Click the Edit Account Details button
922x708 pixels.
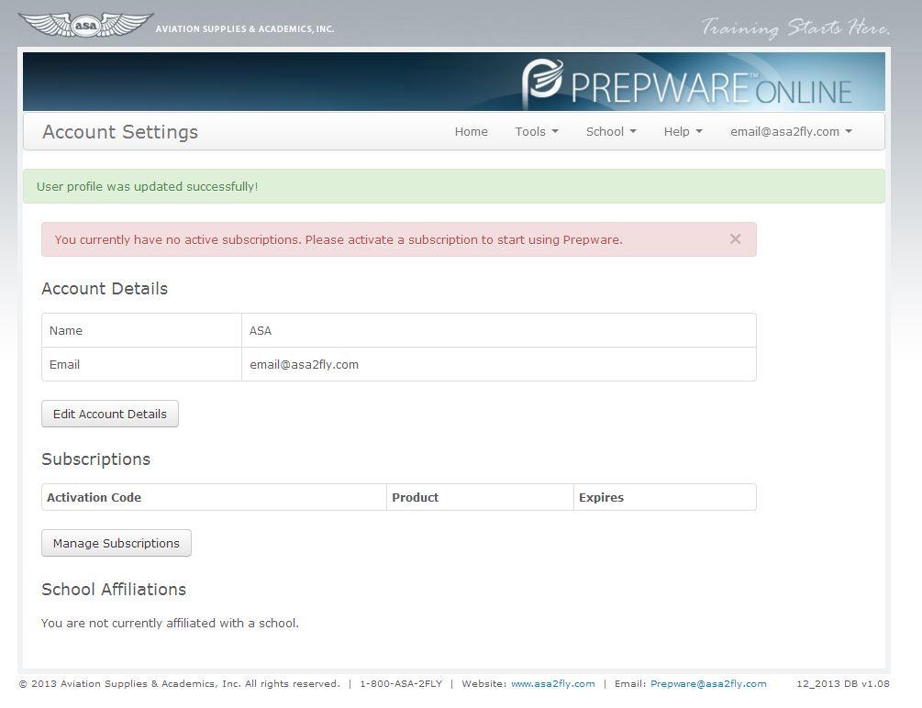point(110,414)
